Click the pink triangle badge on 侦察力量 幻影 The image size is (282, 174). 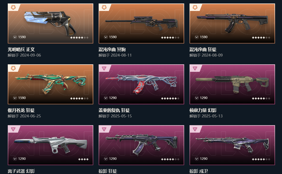pos(195,68)
